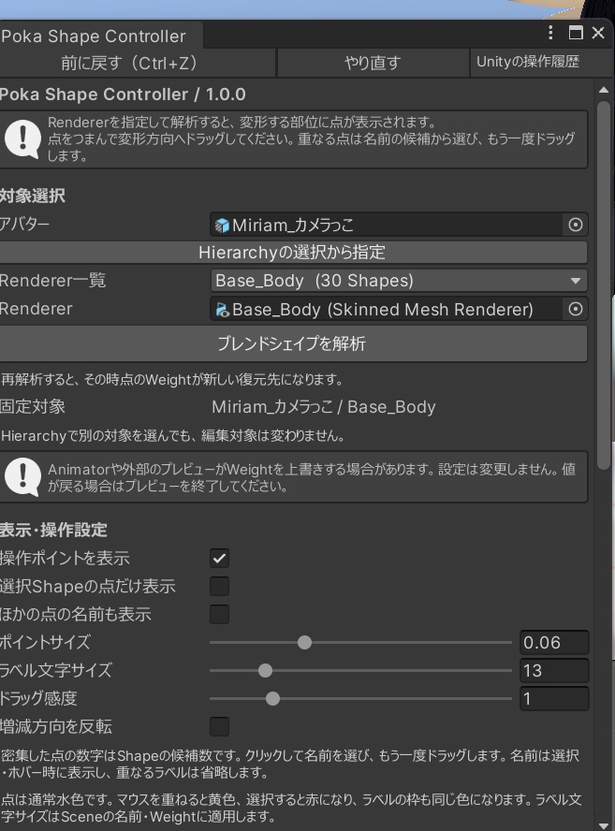Click the ラベル文字サイズ slider handle

coord(265,670)
